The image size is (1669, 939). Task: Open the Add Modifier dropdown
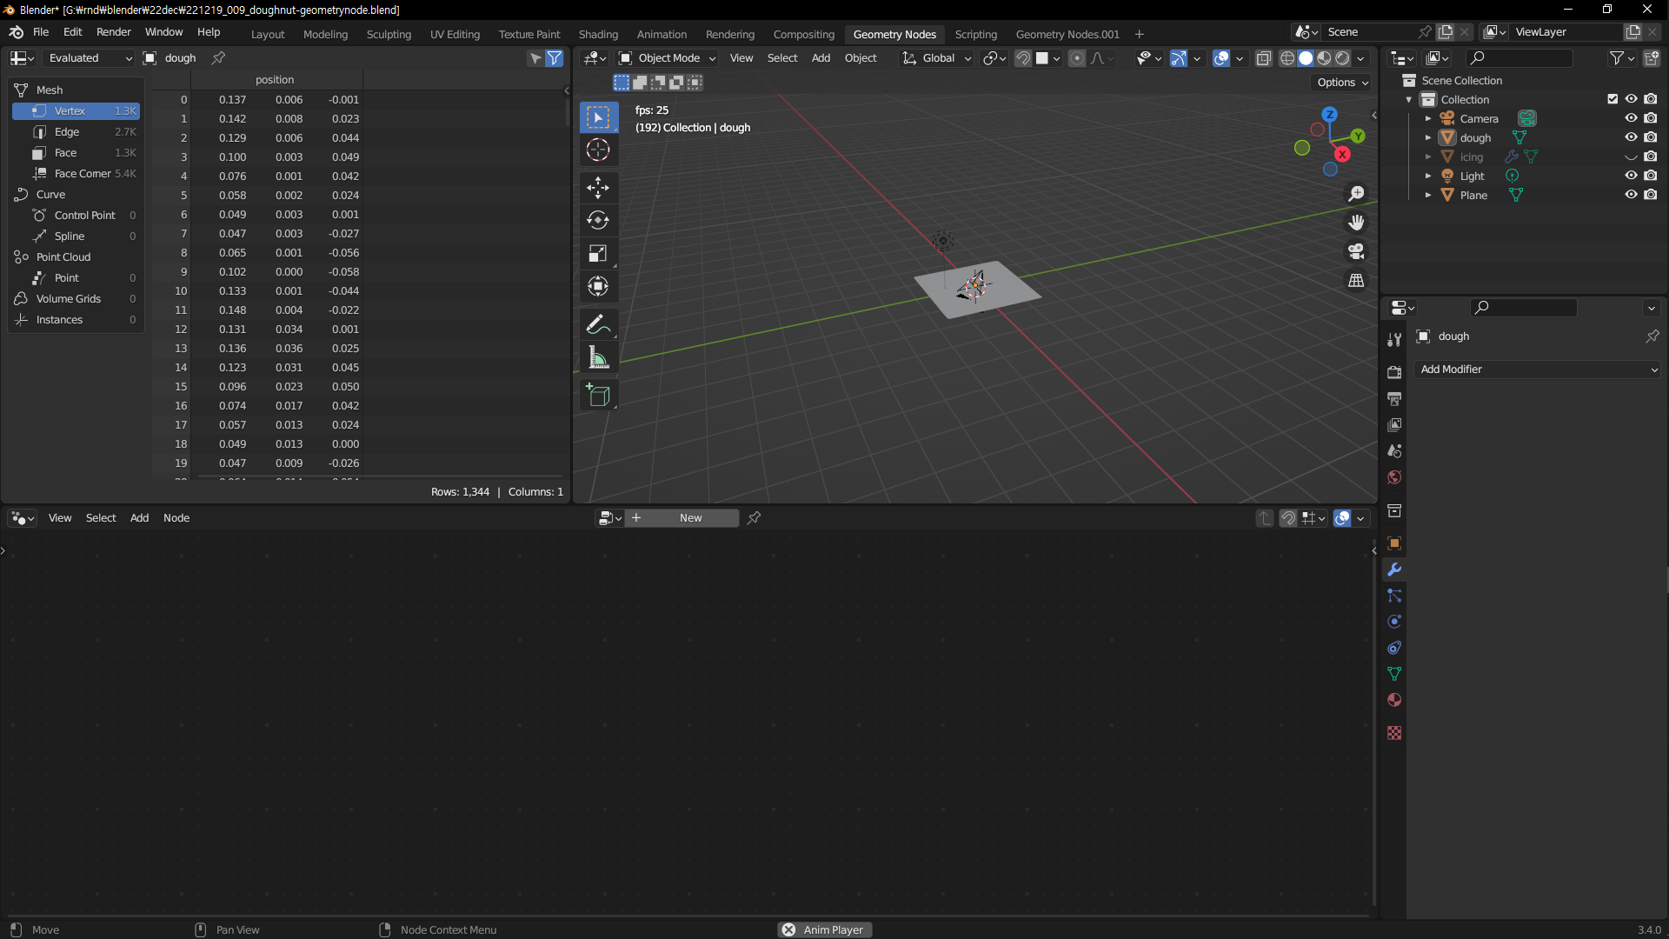pyautogui.click(x=1537, y=370)
